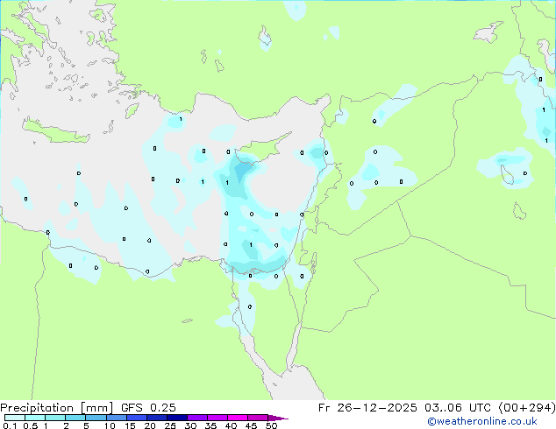Viewport: 556px width, 429px height.
Task: Select the legend swatch between 5 and 10
Action: click(96, 418)
